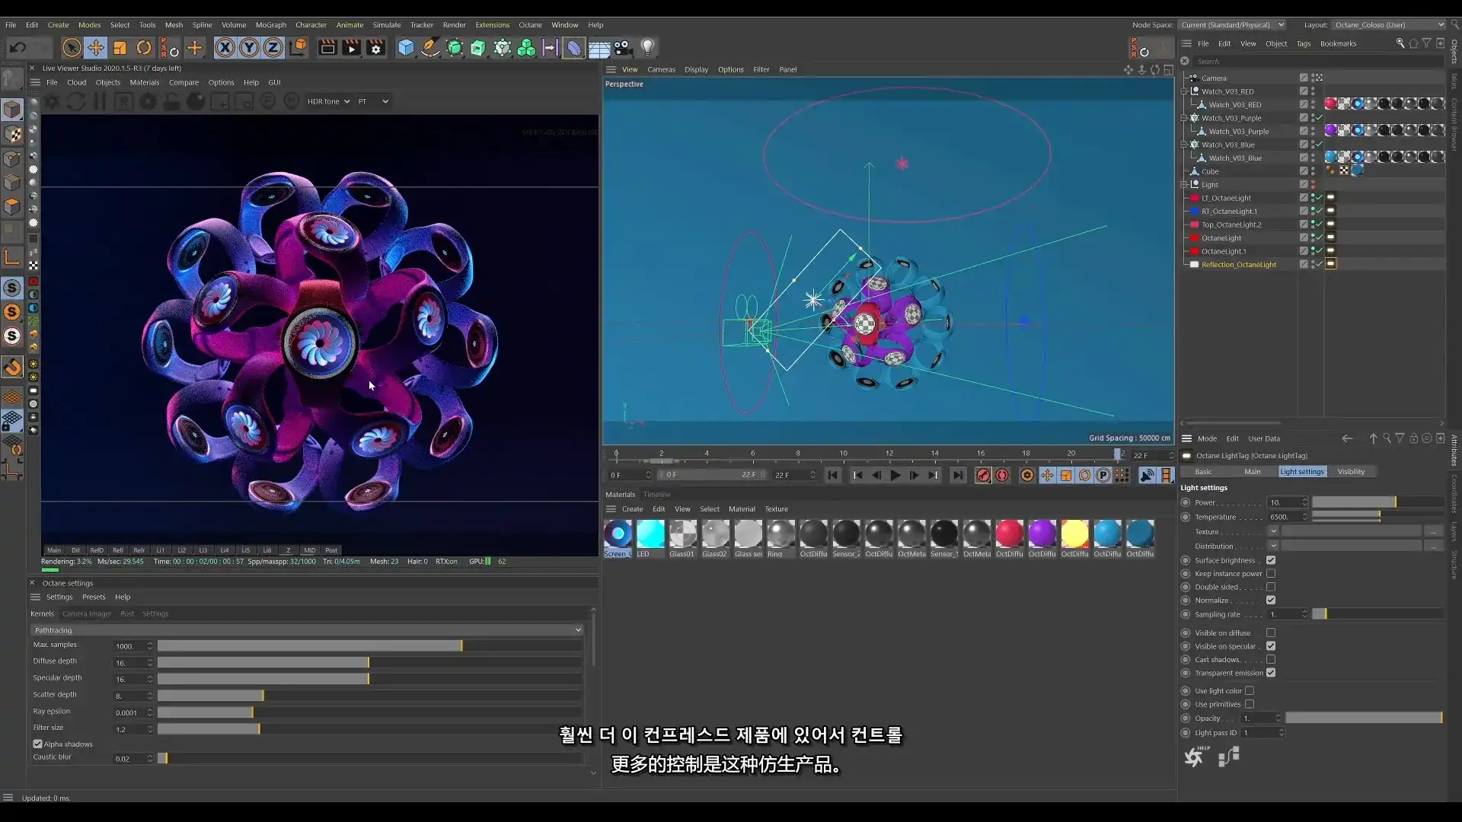Enable the Cast shadows checkbox
Viewport: 1462px width, 822px height.
click(1271, 659)
